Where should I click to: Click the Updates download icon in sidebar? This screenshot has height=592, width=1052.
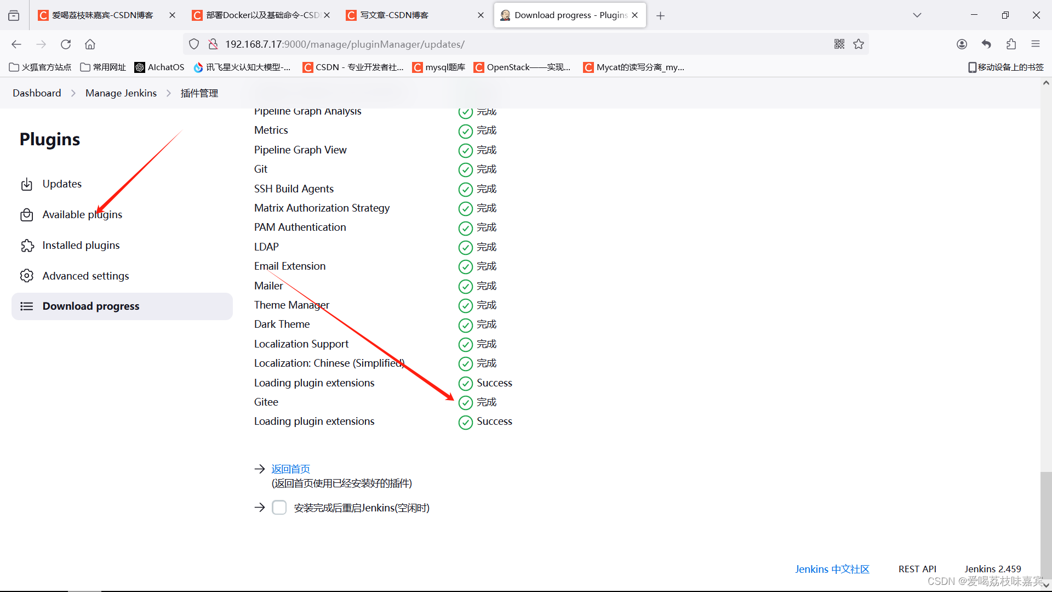[27, 184]
